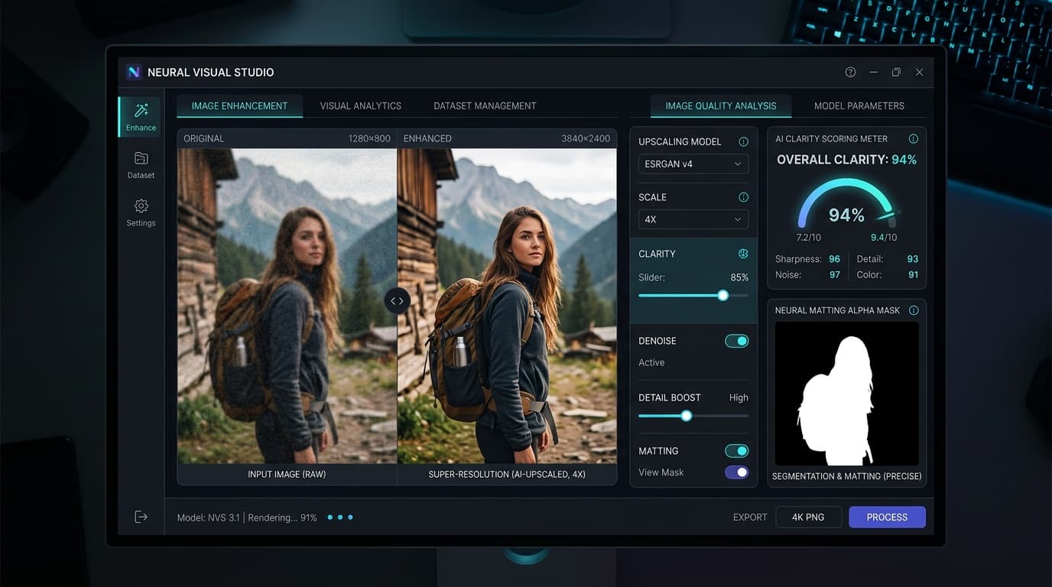Click the before/after compare handle
Viewport: 1052px width, 587px height.
click(x=397, y=300)
